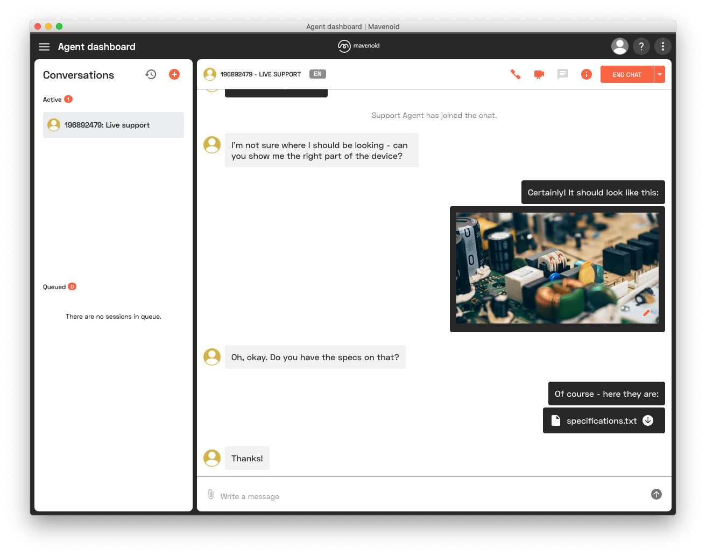Expand the END CHAT dropdown arrow
This screenshot has width=706, height=555.
[660, 74]
